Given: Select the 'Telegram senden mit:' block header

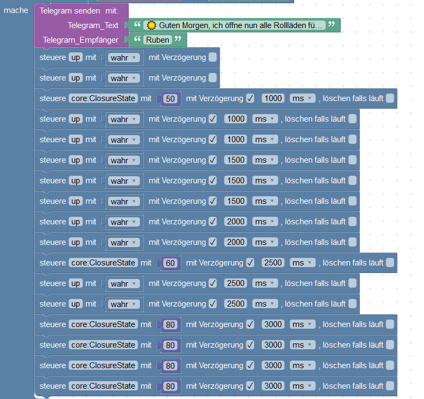Looking at the screenshot, I should [x=79, y=11].
